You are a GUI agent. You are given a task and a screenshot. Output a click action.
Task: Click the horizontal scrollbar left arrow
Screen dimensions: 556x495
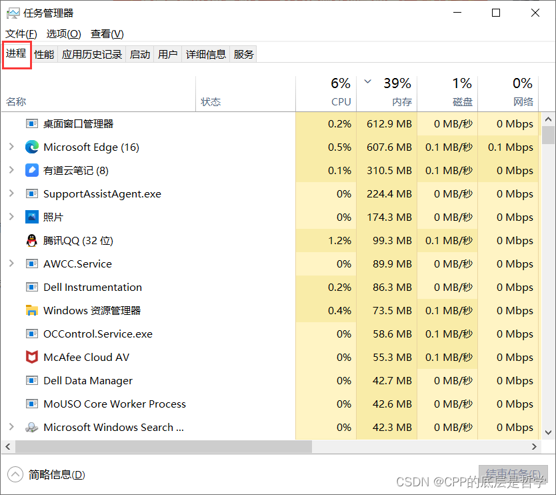click(8, 447)
